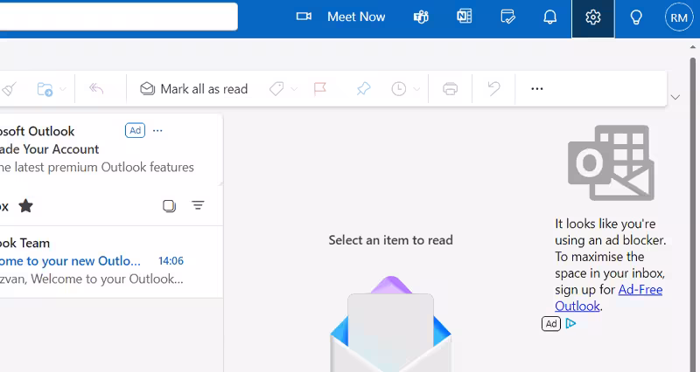The width and height of the screenshot is (700, 372).
Task: Open the OneNote feed icon
Action: pyautogui.click(x=465, y=17)
